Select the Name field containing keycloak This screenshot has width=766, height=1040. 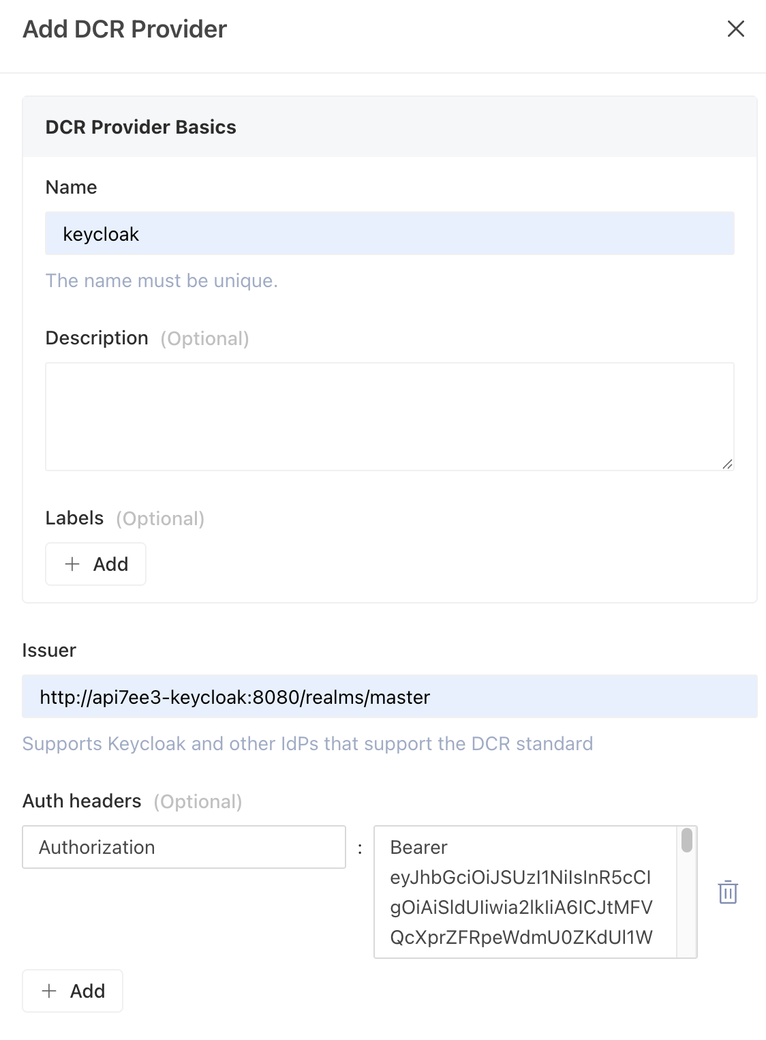tap(390, 234)
